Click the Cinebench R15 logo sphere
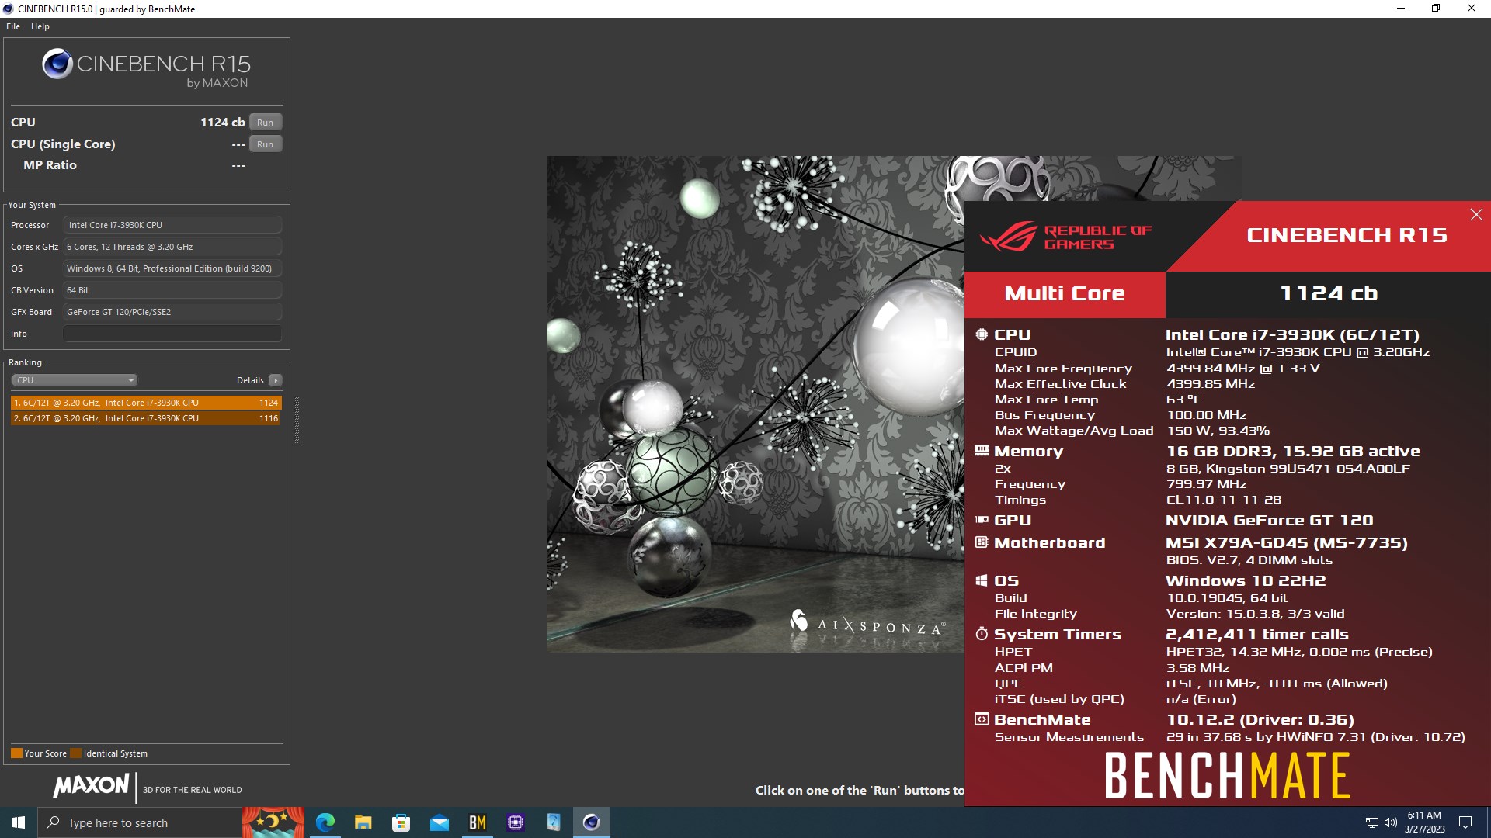Screen dimensions: 1491x838 point(57,64)
